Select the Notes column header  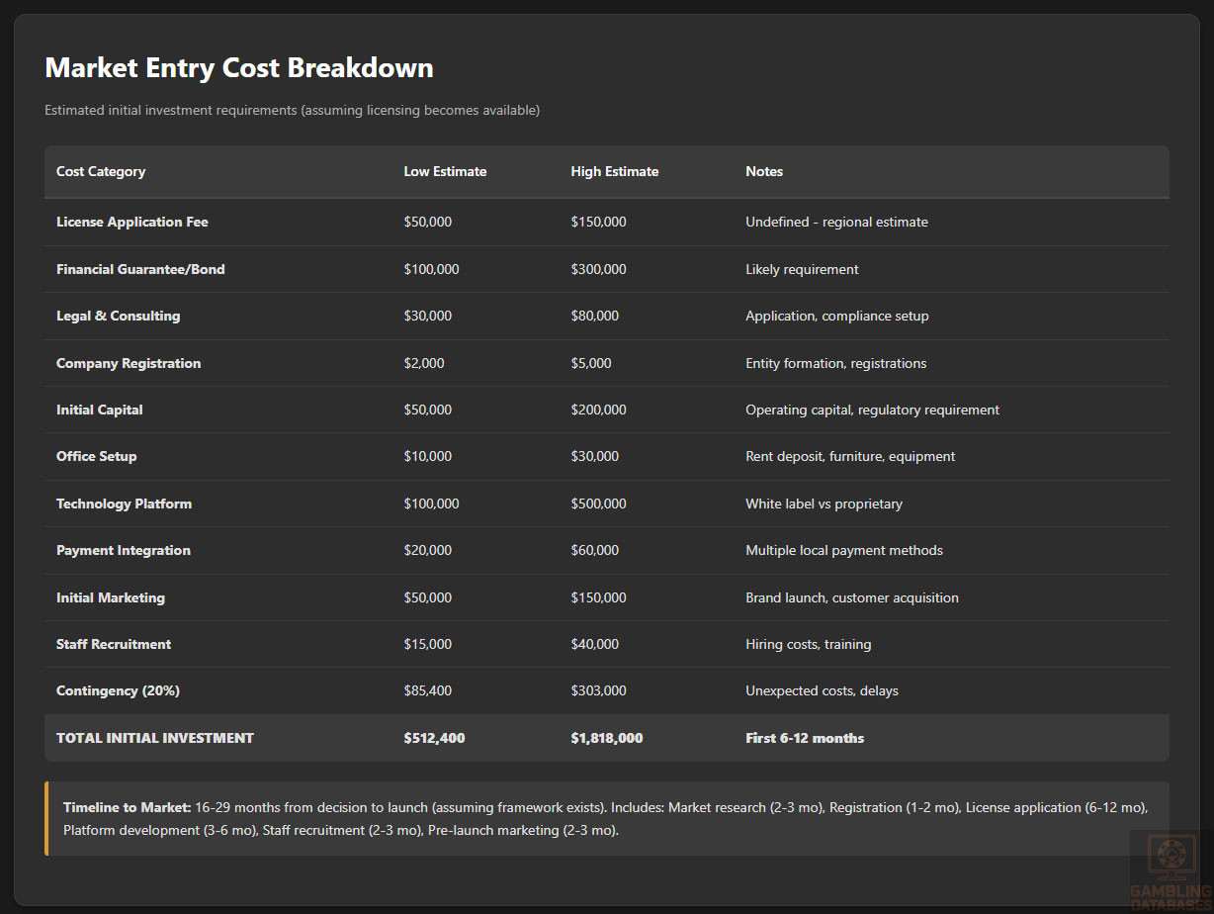point(764,172)
